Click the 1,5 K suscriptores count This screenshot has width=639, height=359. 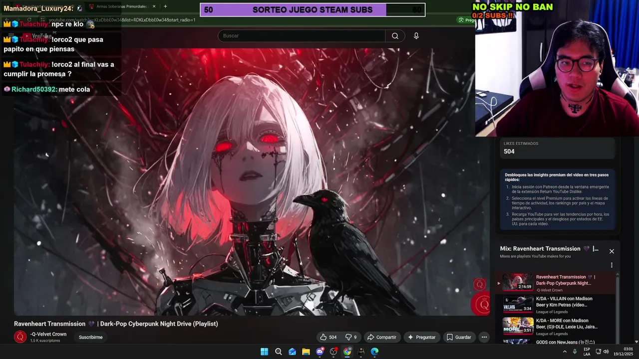(45, 341)
